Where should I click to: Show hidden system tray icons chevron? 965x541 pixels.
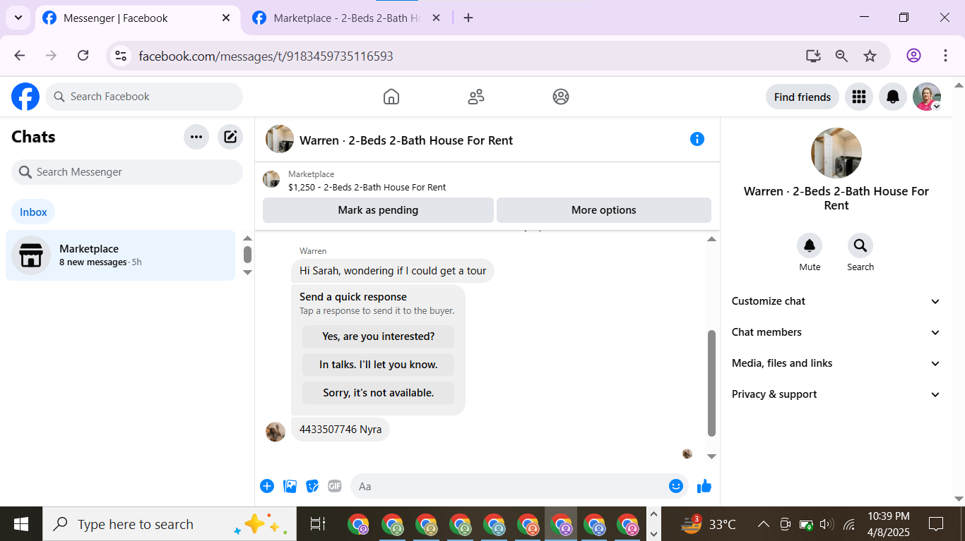[x=763, y=524]
